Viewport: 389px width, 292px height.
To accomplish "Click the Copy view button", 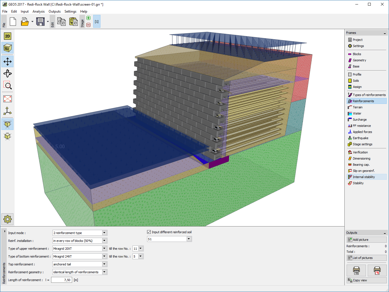I will [x=366, y=280].
